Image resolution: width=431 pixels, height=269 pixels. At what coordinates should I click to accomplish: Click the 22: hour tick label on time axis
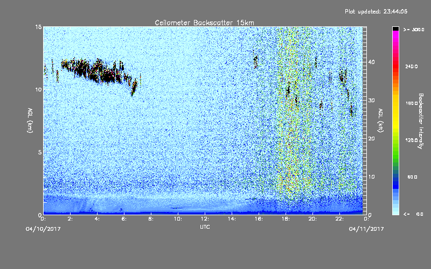pos(339,219)
